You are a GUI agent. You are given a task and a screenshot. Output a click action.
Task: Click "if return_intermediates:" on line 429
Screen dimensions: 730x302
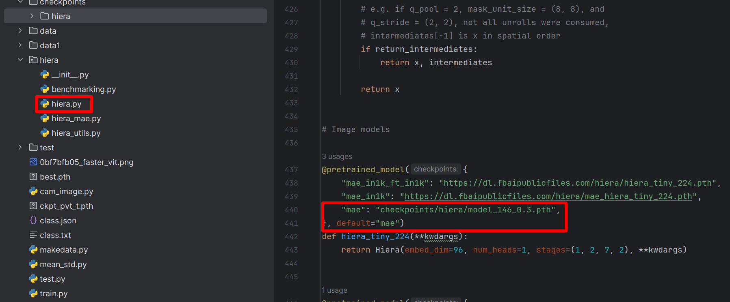point(419,49)
